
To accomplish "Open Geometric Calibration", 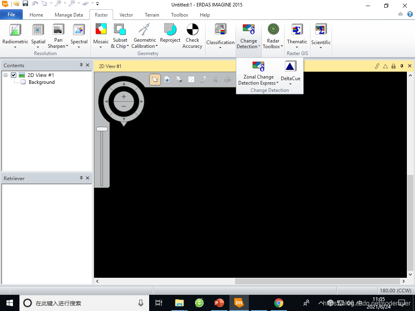I will coord(145,36).
